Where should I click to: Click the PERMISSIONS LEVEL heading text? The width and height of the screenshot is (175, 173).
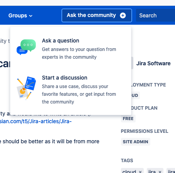[x=144, y=131]
